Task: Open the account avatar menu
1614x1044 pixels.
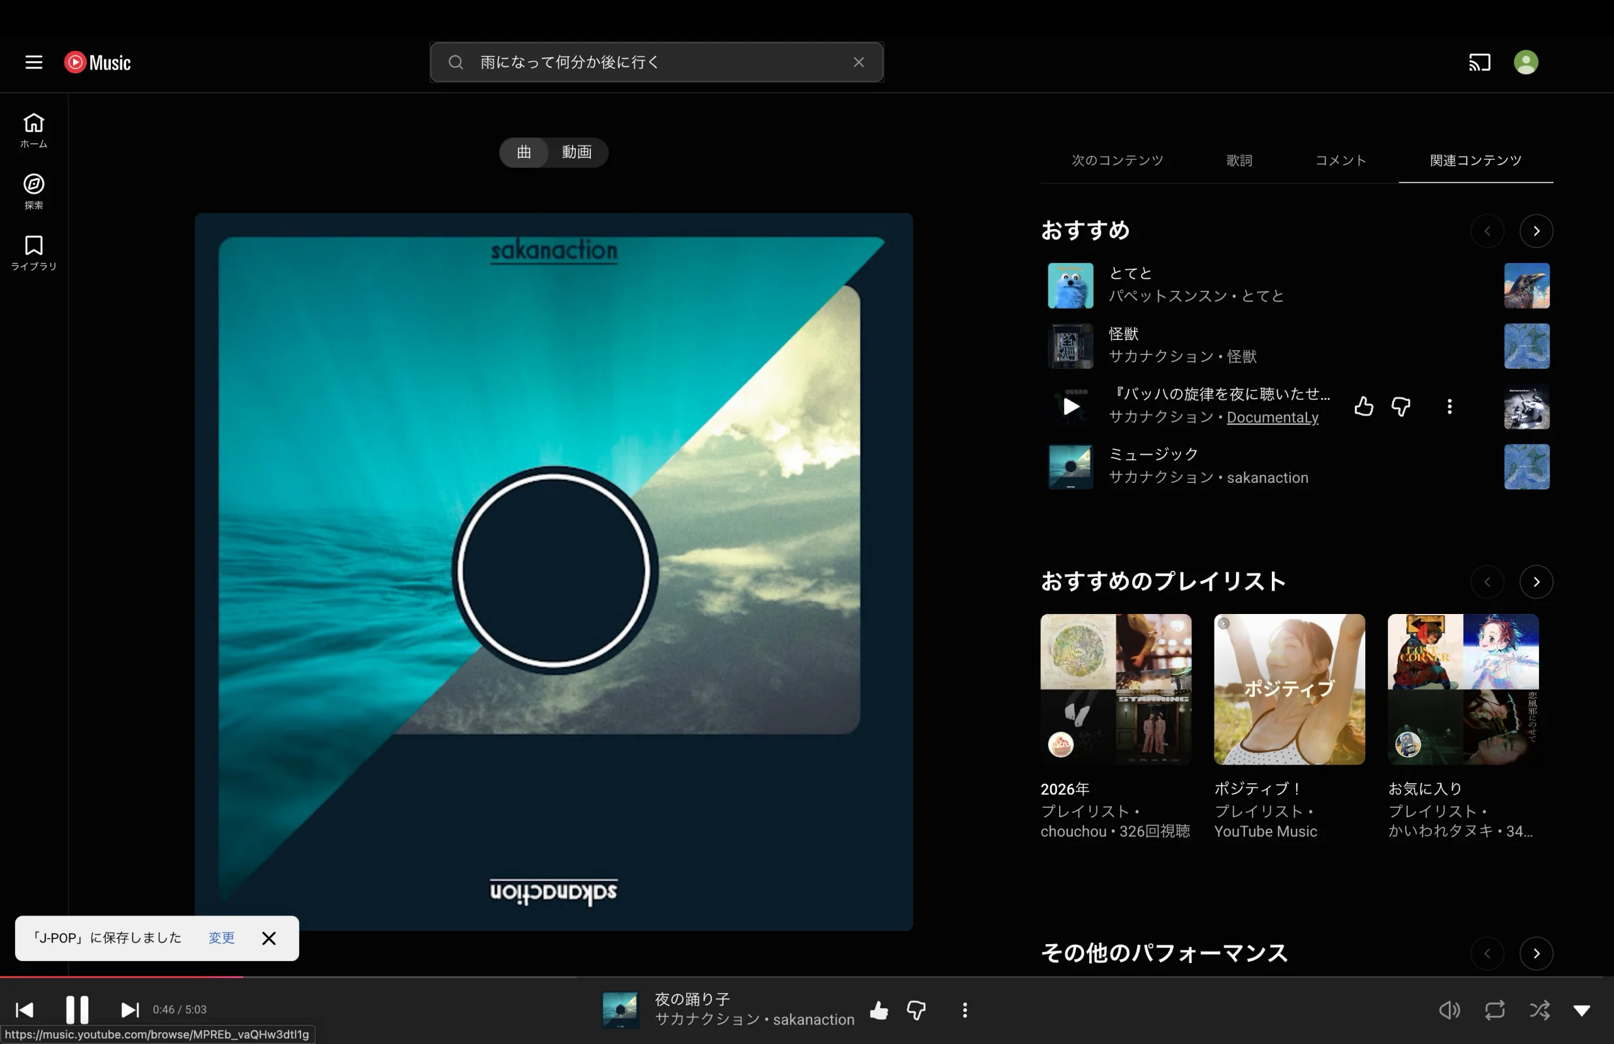Action: click(1526, 63)
